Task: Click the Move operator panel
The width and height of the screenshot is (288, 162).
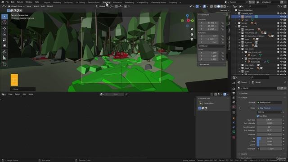Action: point(23,89)
